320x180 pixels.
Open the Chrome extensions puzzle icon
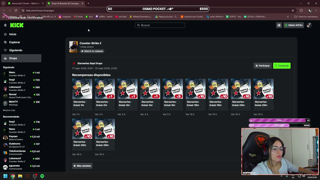301,10
